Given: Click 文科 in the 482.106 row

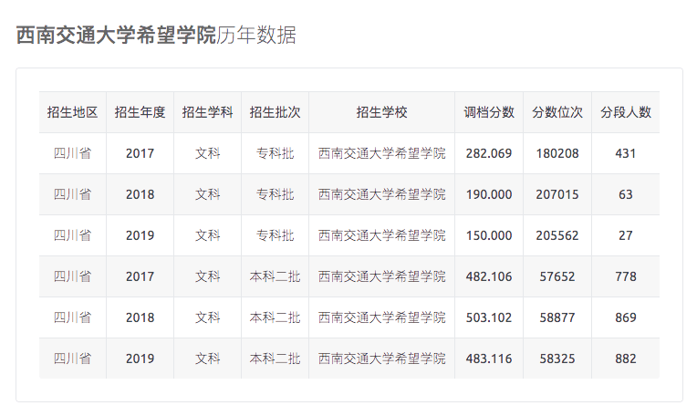Looking at the screenshot, I should point(208,276).
